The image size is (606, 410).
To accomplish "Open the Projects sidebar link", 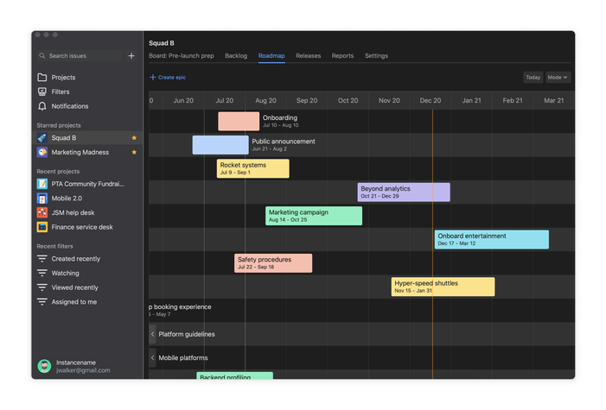I will coord(63,78).
